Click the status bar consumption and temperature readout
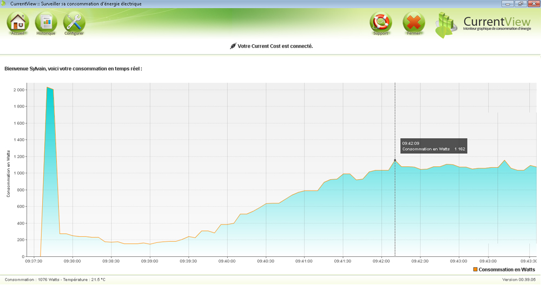This screenshot has height=286, width=541. click(55, 280)
